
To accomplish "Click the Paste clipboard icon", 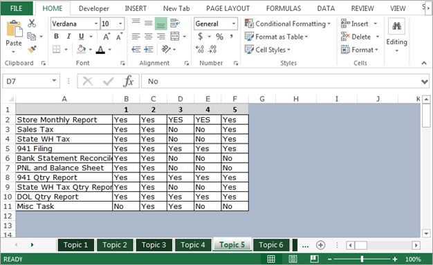I will [14, 29].
